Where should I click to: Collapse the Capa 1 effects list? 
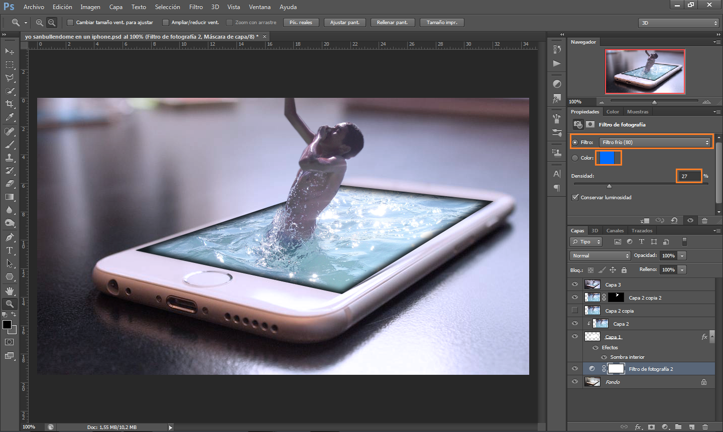click(x=712, y=337)
